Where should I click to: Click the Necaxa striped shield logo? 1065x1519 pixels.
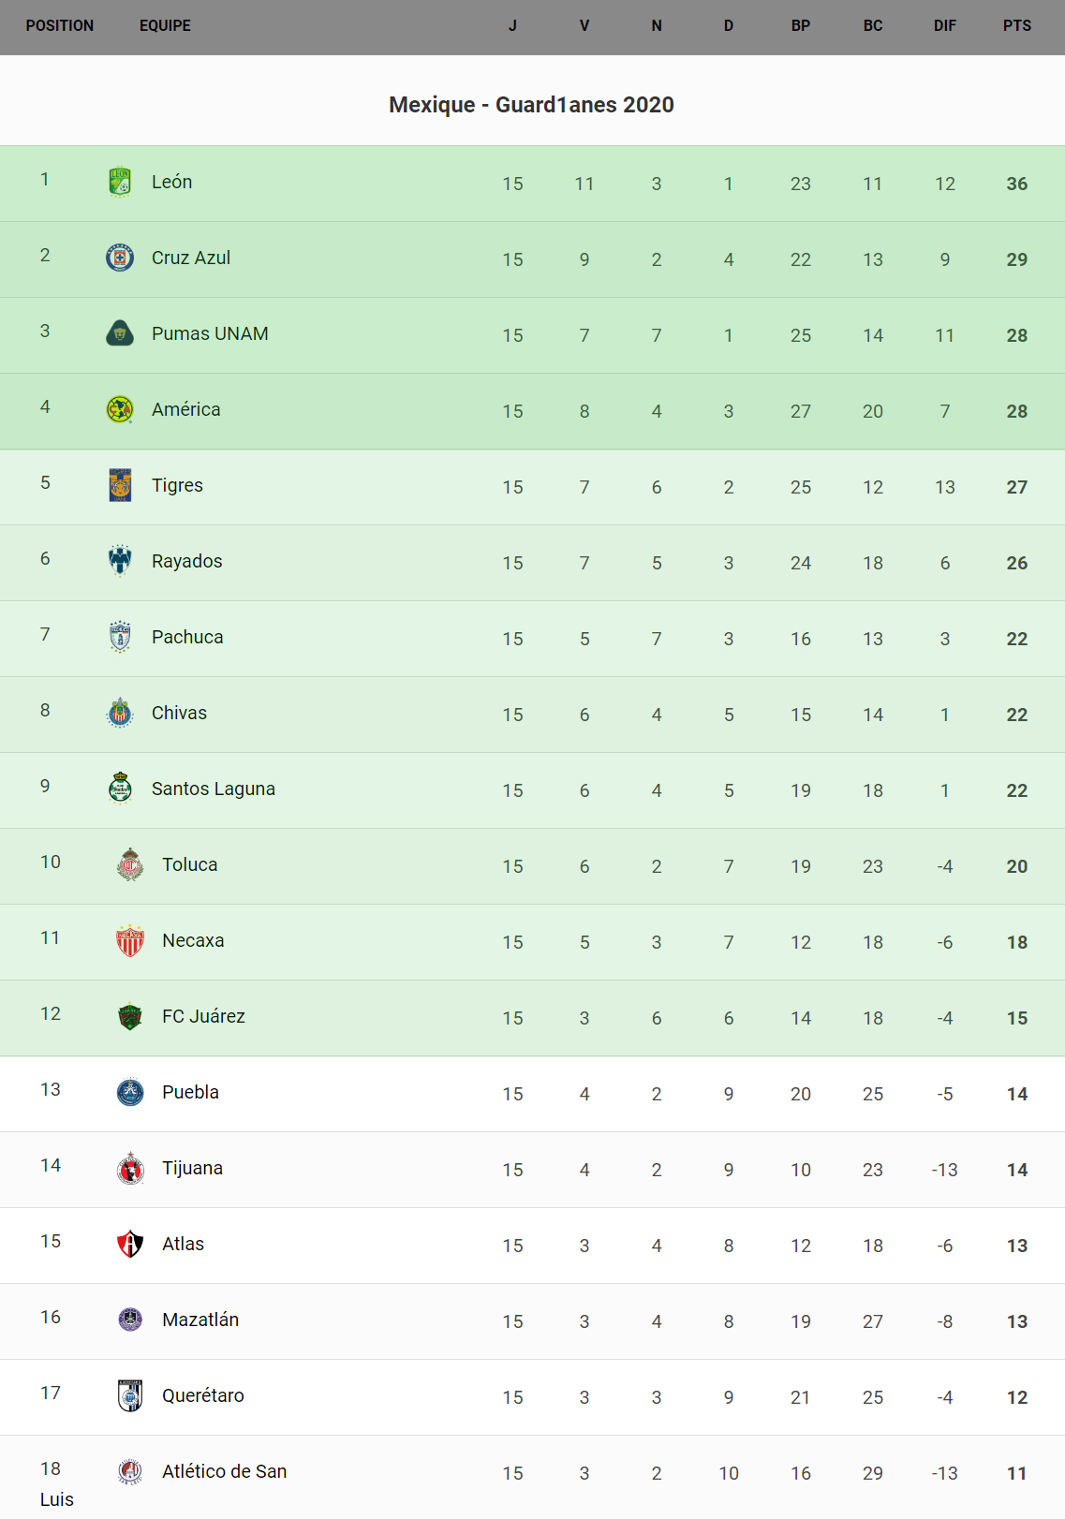(x=130, y=940)
